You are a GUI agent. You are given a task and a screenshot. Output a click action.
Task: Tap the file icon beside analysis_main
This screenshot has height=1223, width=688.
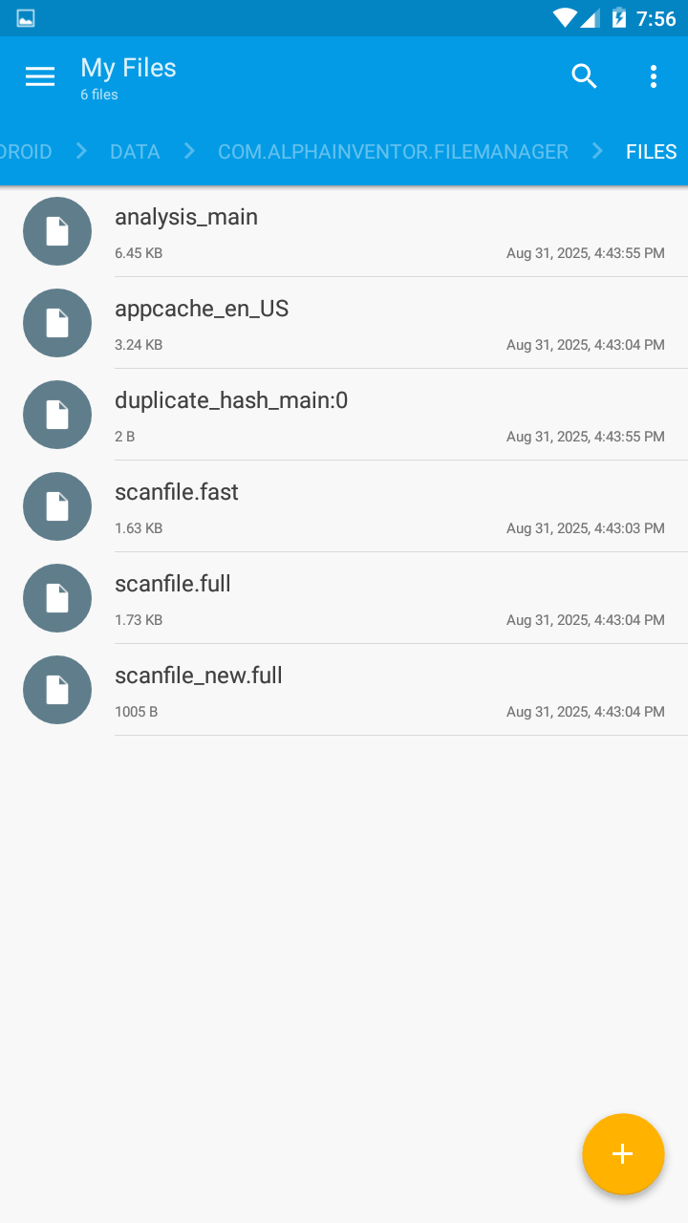pyautogui.click(x=57, y=231)
